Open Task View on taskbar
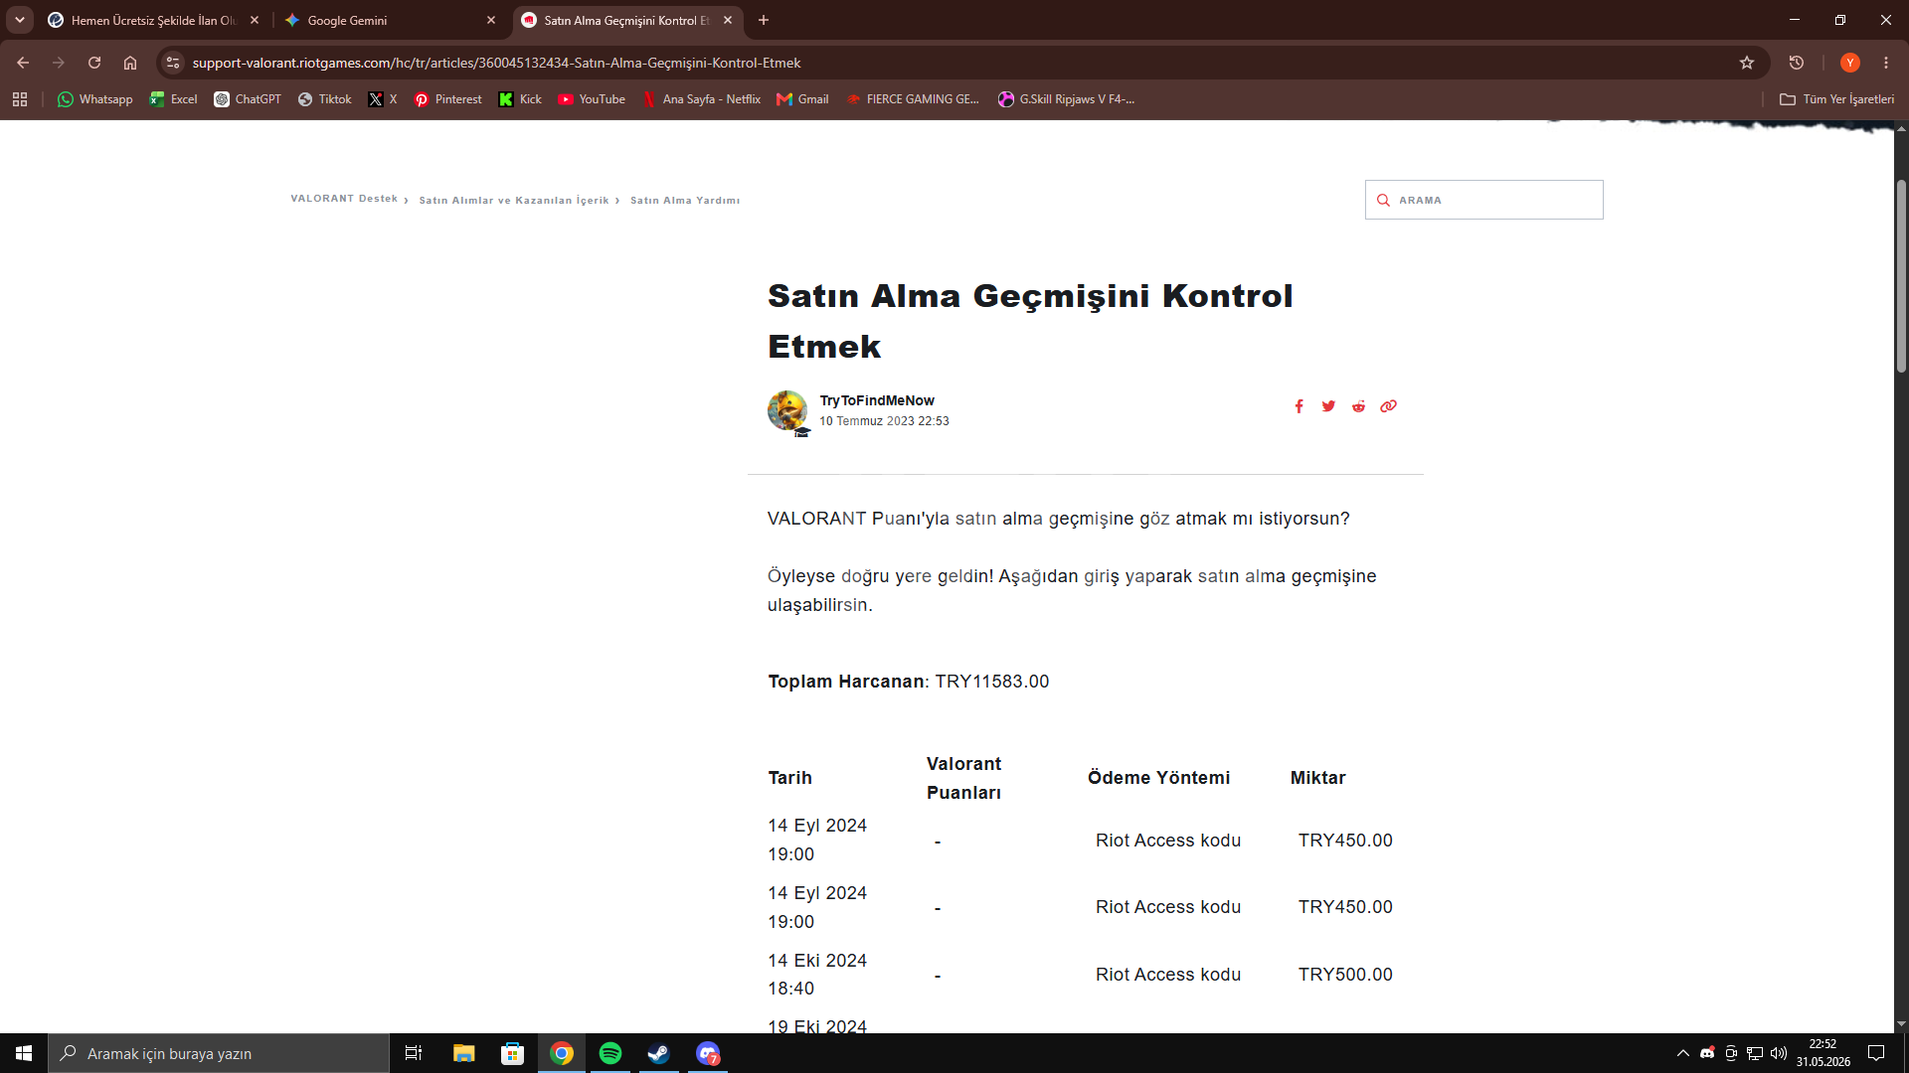Screen dimensions: 1909x1073 coord(414,1053)
